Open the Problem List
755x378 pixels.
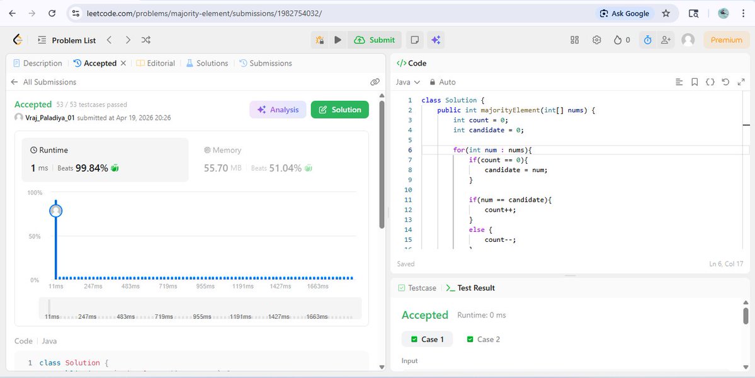[x=67, y=40]
